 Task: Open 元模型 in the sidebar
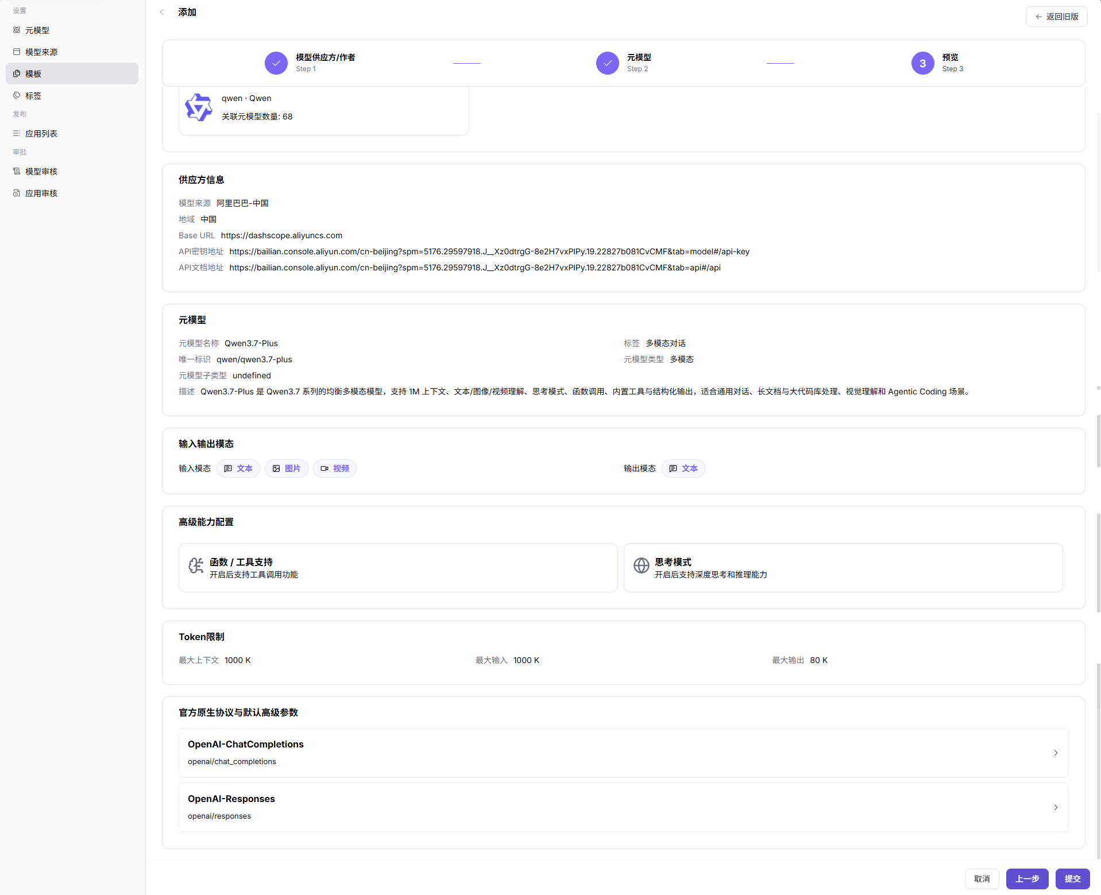(72, 30)
